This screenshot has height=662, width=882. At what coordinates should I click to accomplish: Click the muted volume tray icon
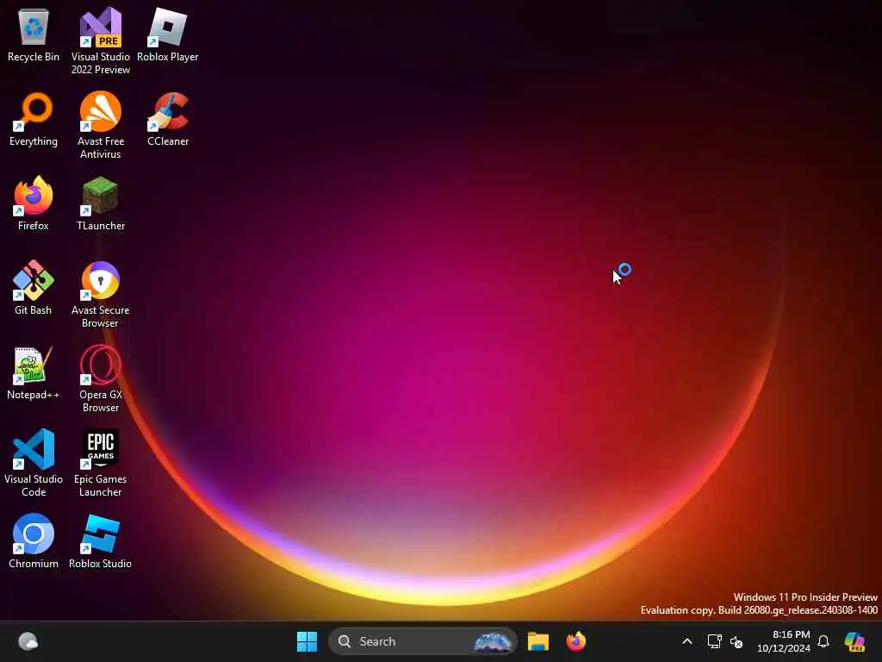tap(736, 641)
